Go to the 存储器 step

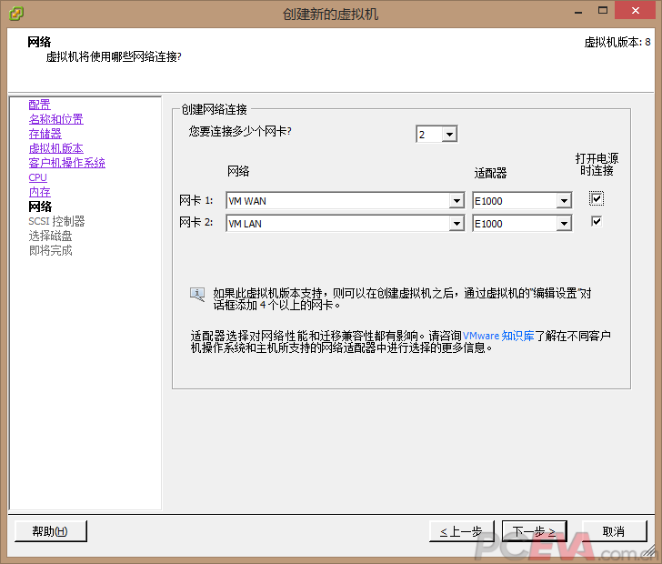45,134
